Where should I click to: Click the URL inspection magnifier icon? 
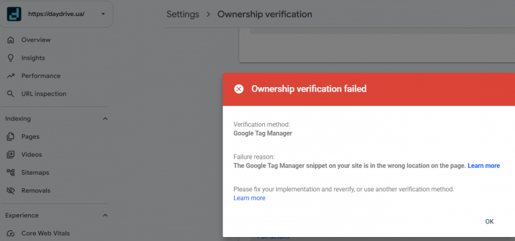tap(11, 94)
